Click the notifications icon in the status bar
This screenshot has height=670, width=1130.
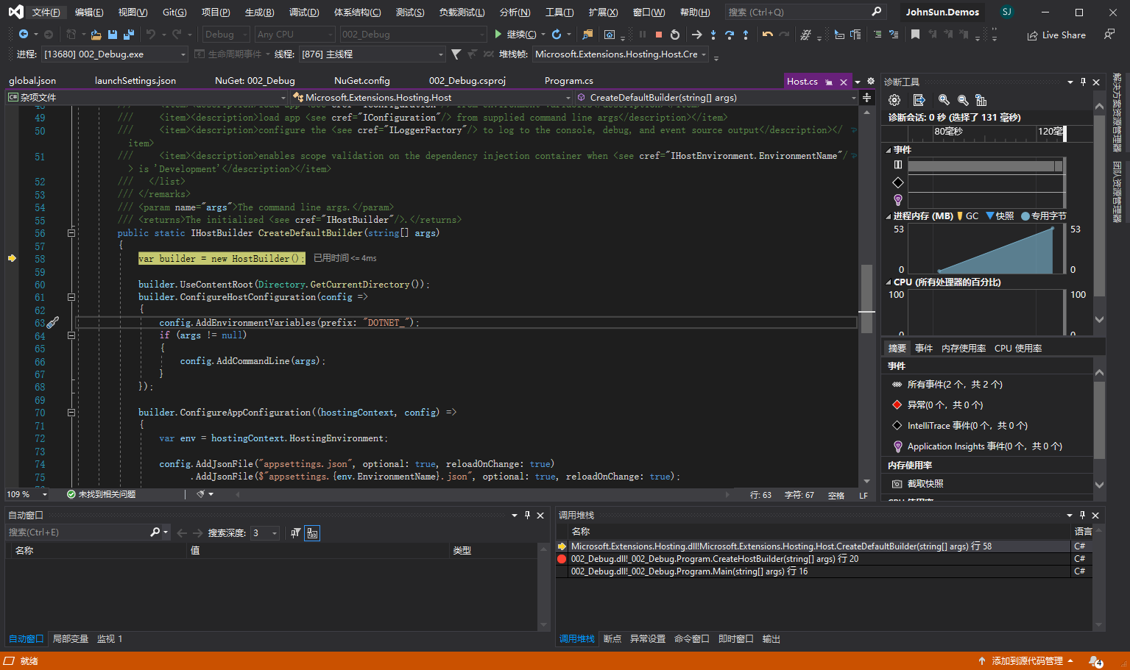(1096, 661)
